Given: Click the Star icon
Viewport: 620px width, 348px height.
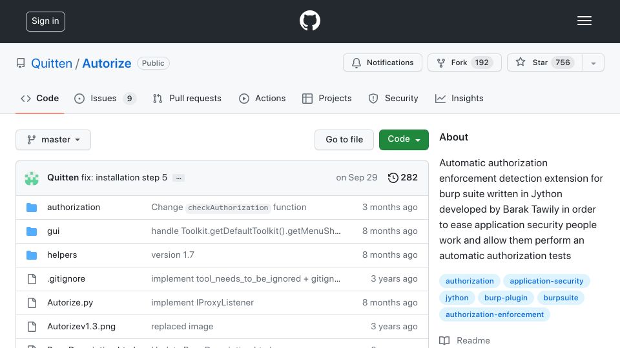Looking at the screenshot, I should coord(521,62).
